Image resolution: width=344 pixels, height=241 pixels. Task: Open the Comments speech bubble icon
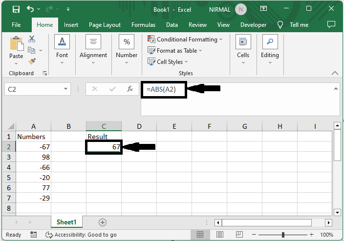(331, 24)
